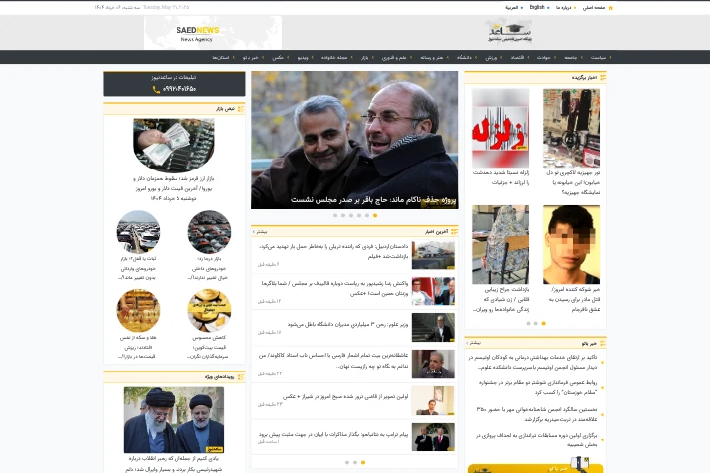Open the شاهنامه‌خوانی مهر society anniversary news item

[536, 414]
